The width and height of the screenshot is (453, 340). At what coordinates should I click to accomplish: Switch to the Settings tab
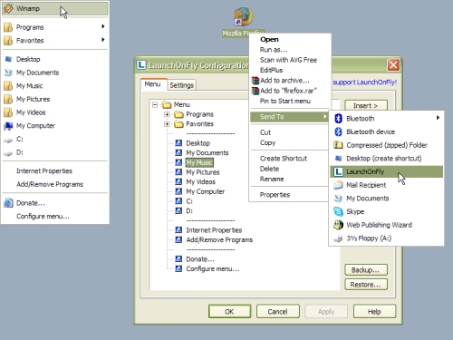[x=181, y=85]
